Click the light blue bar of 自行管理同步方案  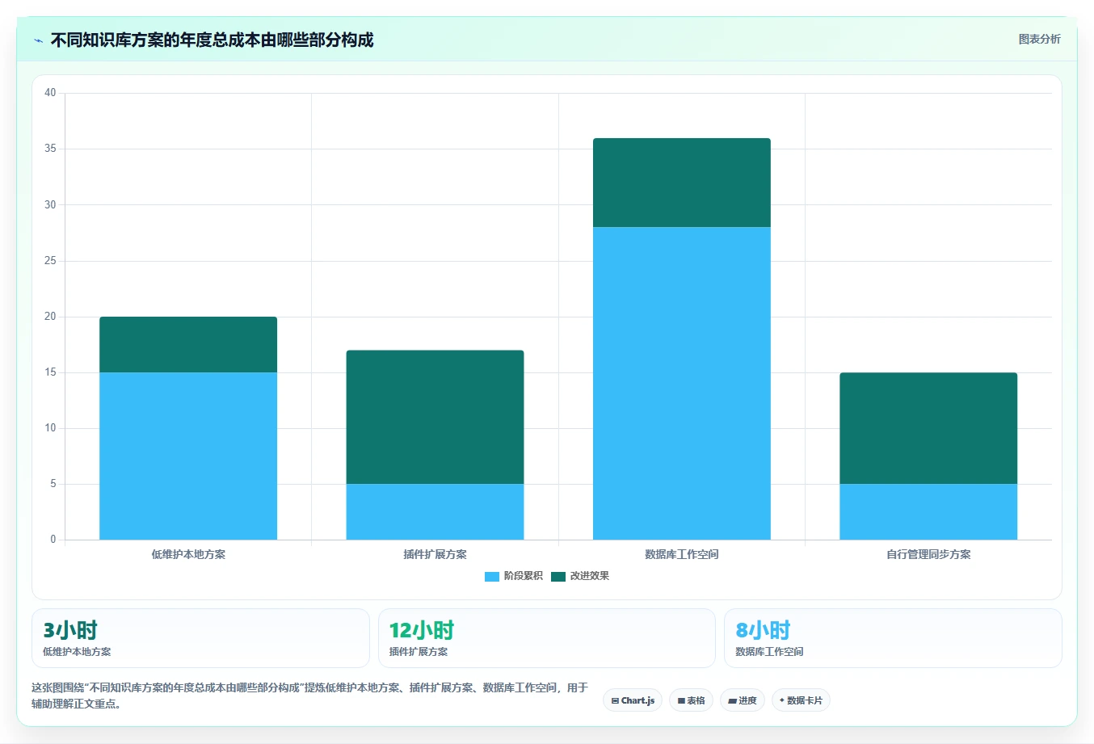pos(928,511)
